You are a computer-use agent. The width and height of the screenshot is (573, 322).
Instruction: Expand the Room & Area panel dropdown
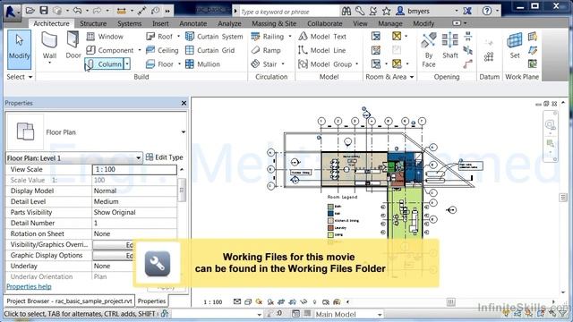pyautogui.click(x=412, y=77)
